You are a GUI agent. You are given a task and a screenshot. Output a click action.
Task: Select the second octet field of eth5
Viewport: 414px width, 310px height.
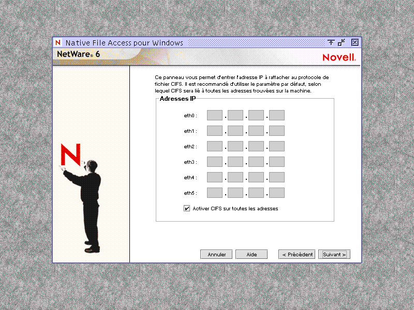point(235,193)
